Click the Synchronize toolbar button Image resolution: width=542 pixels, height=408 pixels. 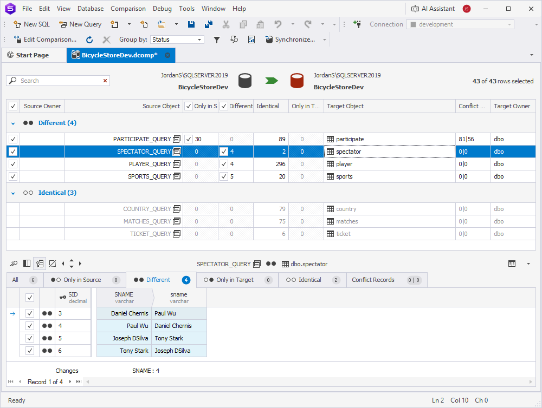[x=290, y=40]
